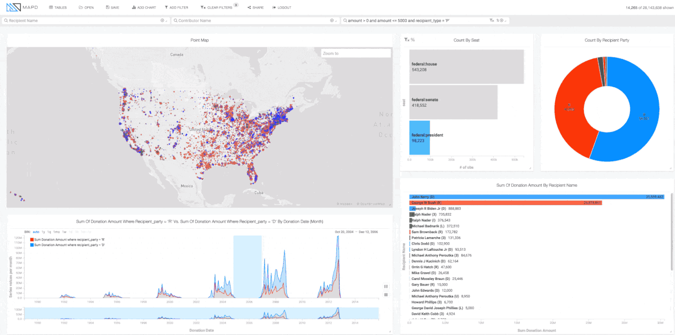Click highlighted 2004-2006 brush in main chart
The image size is (675, 335).
[x=247, y=266]
